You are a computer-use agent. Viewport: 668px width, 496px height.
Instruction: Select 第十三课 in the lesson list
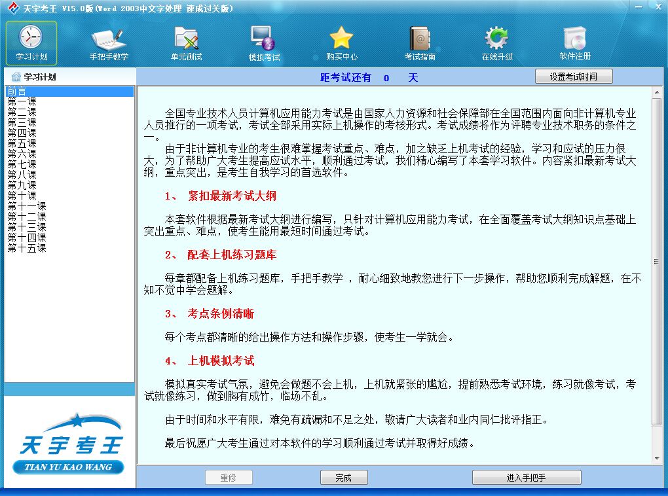(69, 227)
